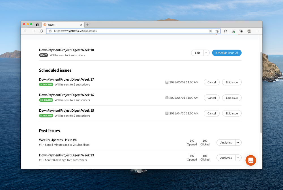Expand Analytics dropdown arrow for Issue #4

click(238, 143)
